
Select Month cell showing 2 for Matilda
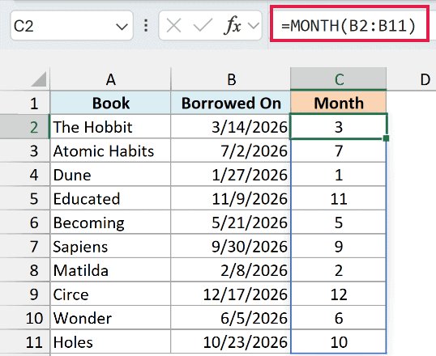click(339, 270)
